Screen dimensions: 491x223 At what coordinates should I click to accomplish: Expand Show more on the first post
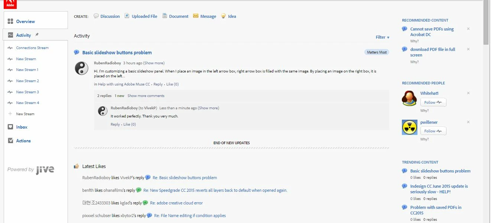coord(154,63)
